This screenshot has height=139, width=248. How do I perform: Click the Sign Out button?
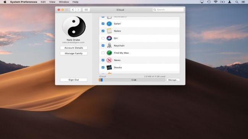pos(74,80)
